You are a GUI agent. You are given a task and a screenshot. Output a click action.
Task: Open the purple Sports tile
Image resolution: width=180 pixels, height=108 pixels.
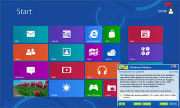[x=145, y=52]
